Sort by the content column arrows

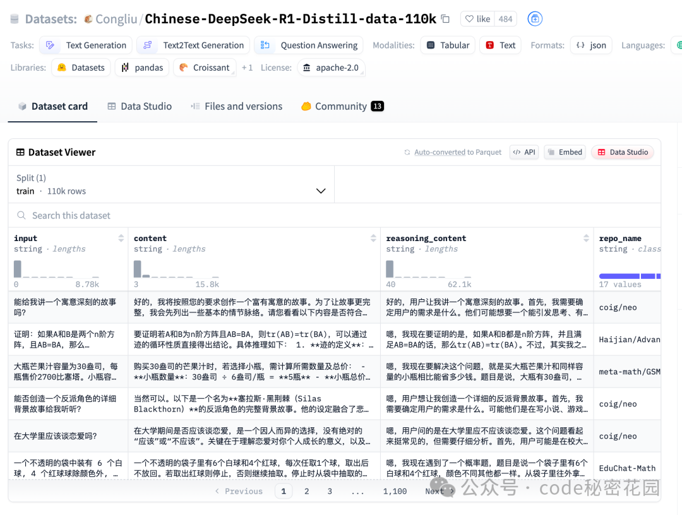click(373, 238)
